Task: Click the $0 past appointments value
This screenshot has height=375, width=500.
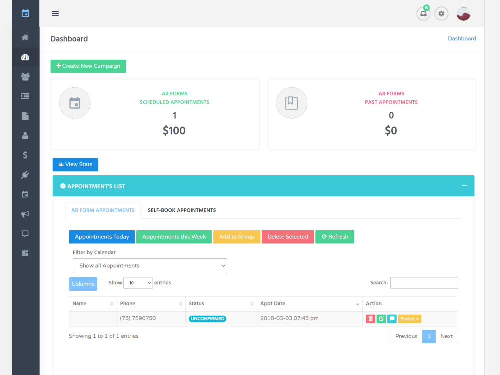Action: tap(391, 130)
